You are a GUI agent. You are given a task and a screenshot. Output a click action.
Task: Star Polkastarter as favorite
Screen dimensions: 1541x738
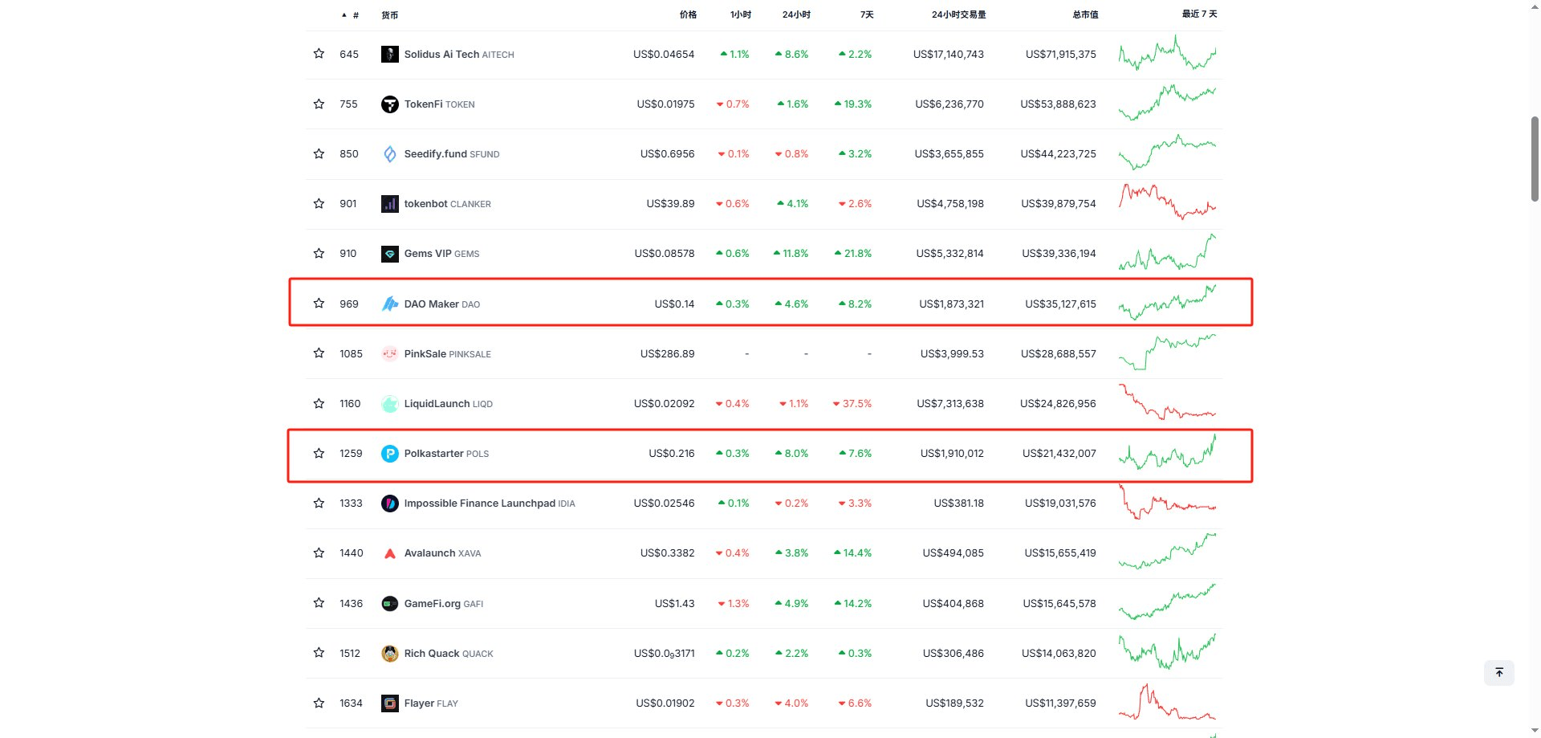click(319, 454)
